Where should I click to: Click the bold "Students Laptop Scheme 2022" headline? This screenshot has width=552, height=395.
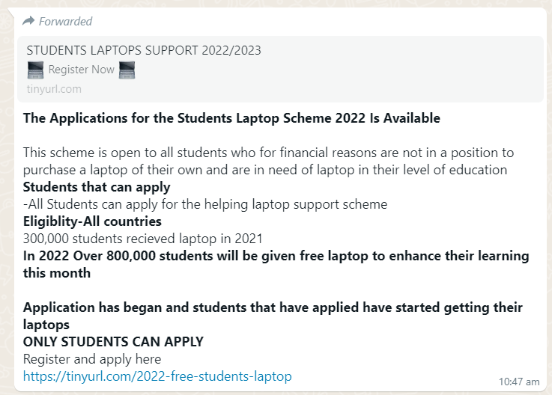tap(271, 118)
